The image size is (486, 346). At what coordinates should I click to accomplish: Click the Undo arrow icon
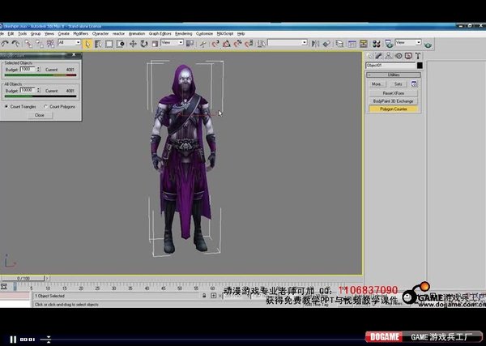pyautogui.click(x=6, y=43)
